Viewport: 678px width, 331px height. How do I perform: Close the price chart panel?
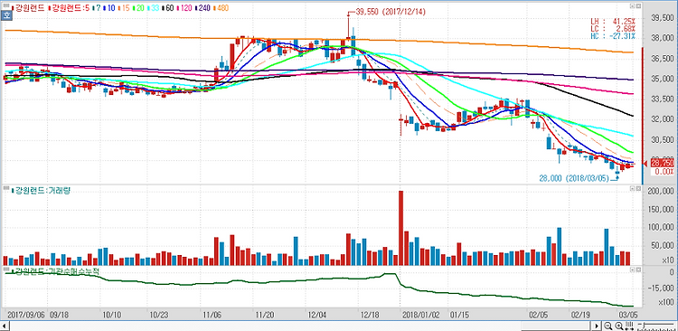pos(638,6)
